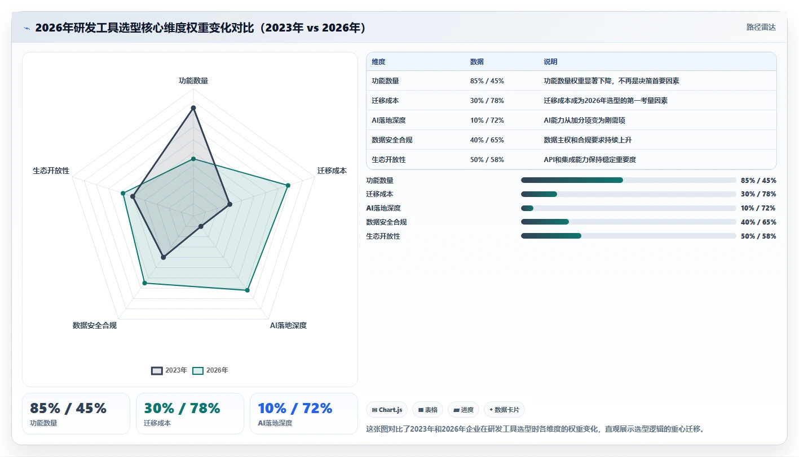Click the 2023 data point on 迁移成本 axis
The width and height of the screenshot is (799, 457).
(x=229, y=204)
